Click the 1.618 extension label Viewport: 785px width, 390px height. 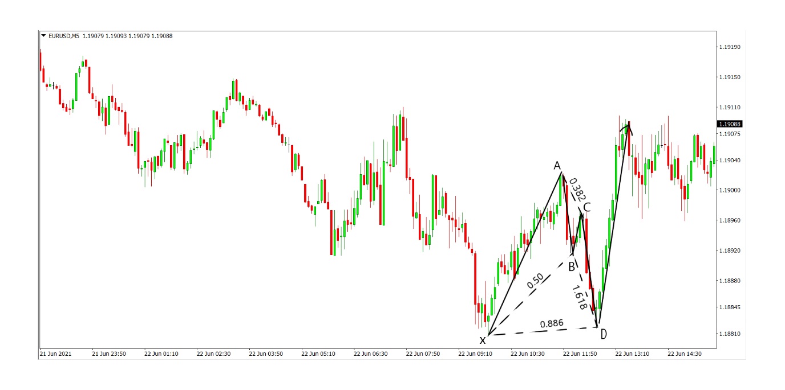(x=580, y=297)
